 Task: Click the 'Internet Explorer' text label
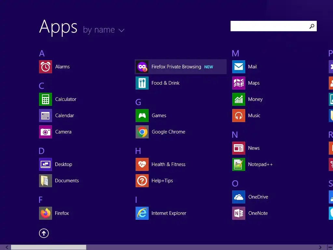[169, 213]
